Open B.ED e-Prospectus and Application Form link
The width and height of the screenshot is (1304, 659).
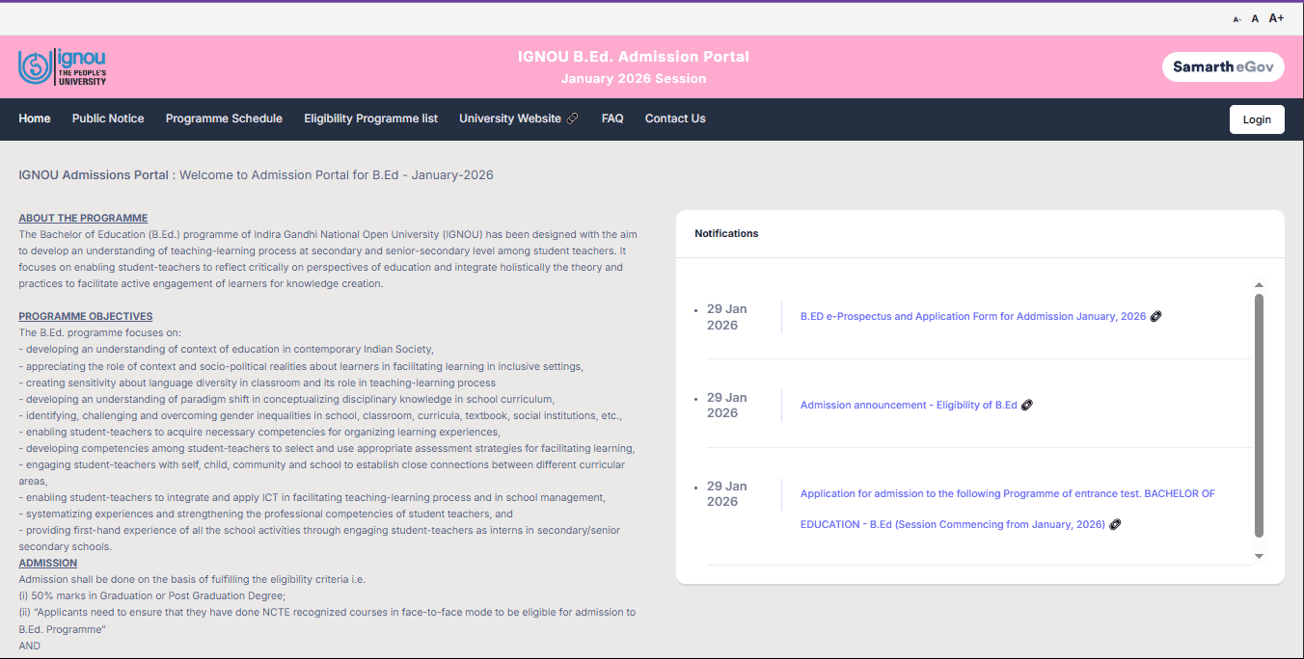click(x=972, y=316)
